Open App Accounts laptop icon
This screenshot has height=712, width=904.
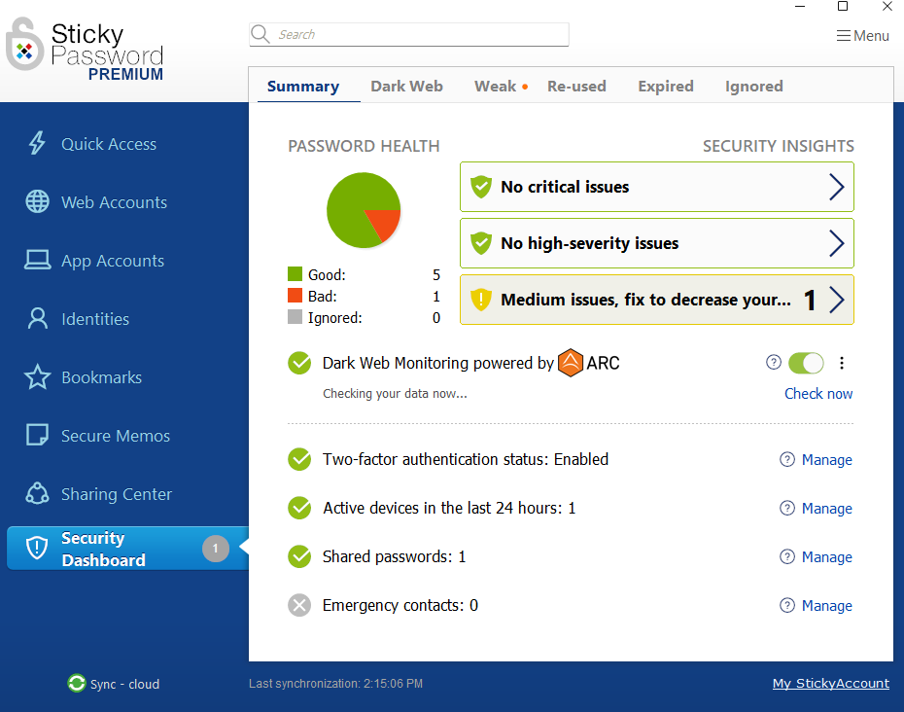tap(38, 260)
